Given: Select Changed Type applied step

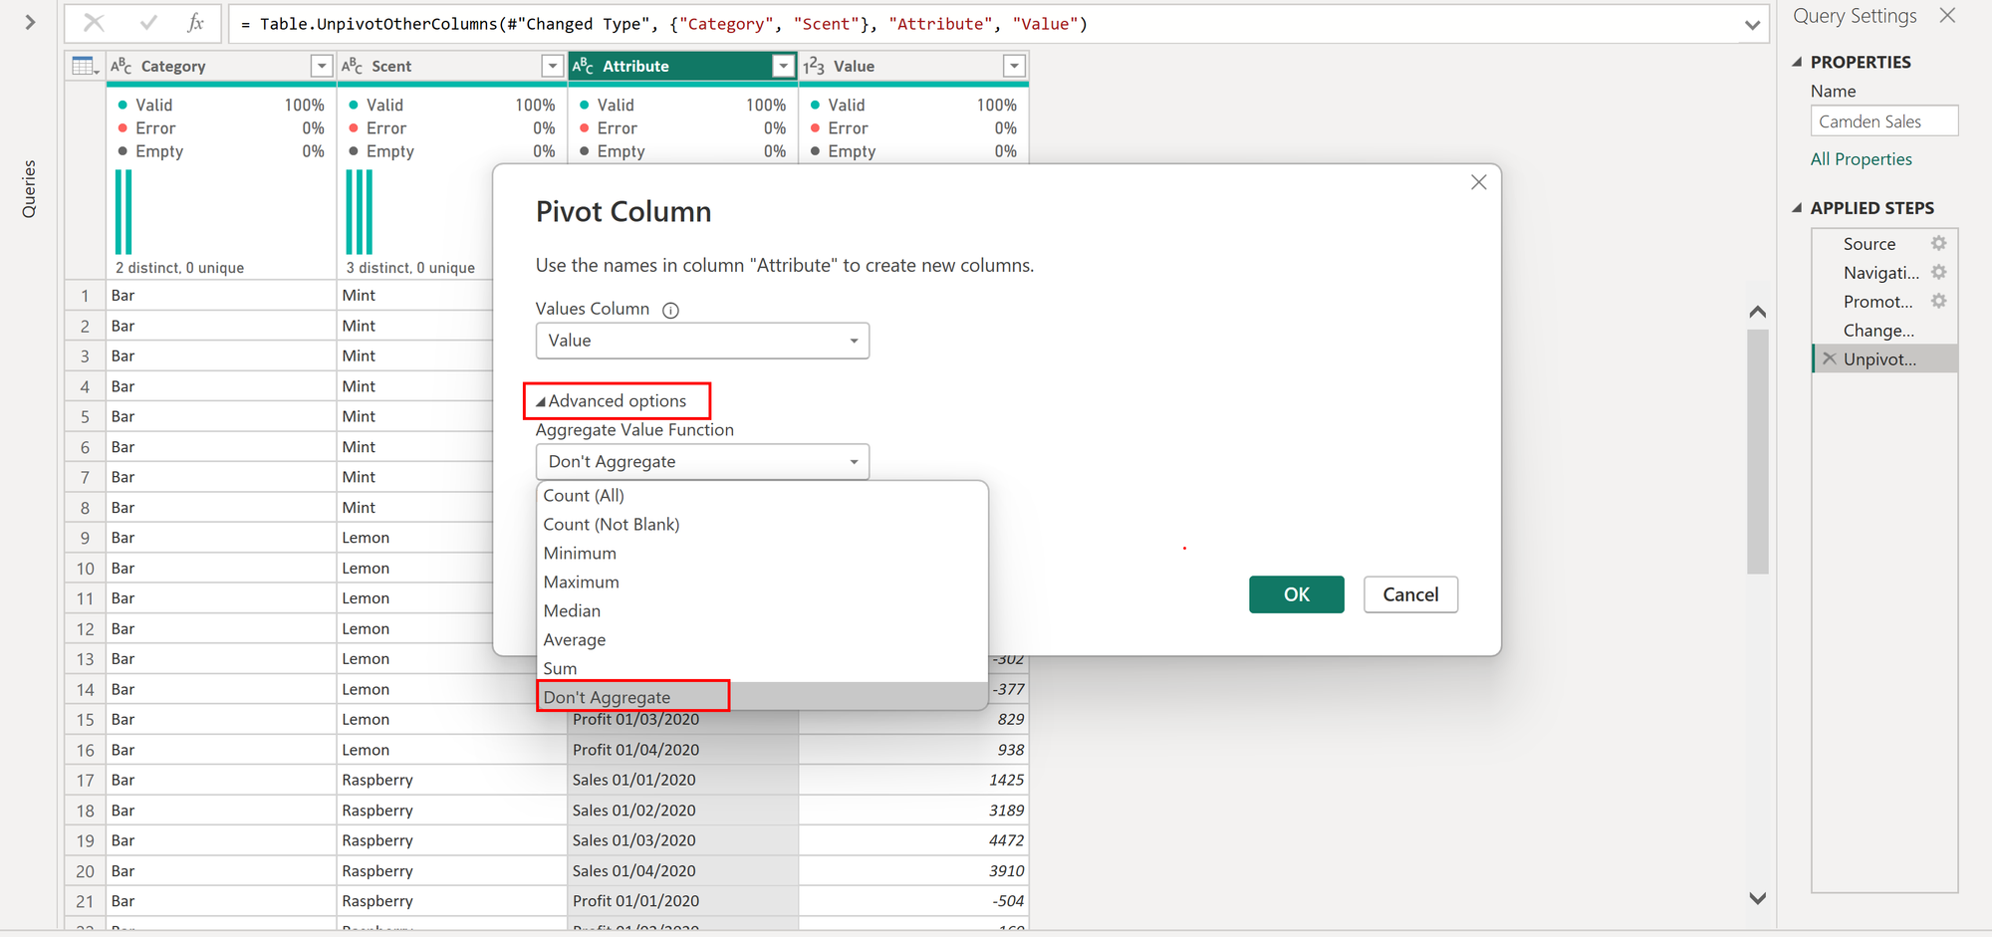Looking at the screenshot, I should tap(1878, 331).
